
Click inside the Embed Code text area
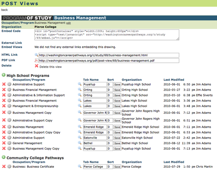(x=107, y=35)
